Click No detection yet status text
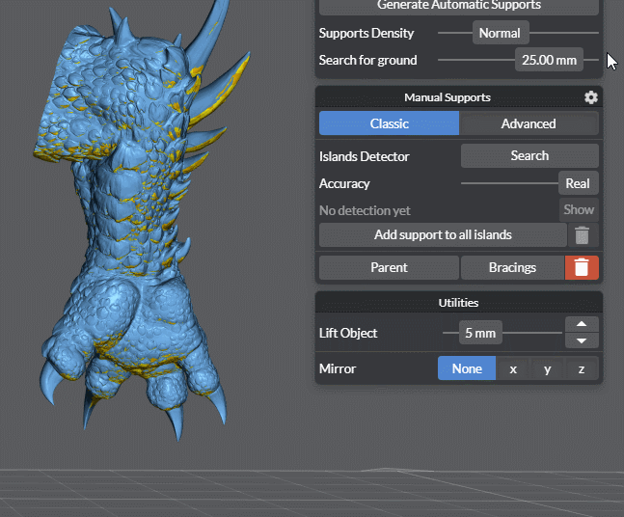 click(365, 210)
